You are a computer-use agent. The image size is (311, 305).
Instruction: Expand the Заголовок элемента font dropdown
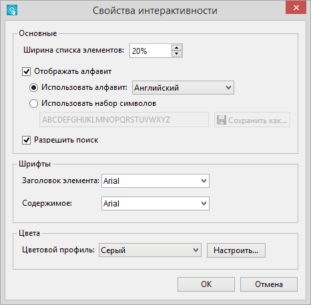155,181
